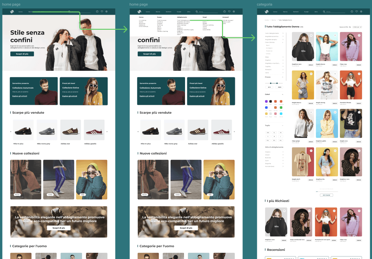Select "Sneakers" from the Scarpe mega menu
Screen dimensions: 372x259
pos(160,22)
